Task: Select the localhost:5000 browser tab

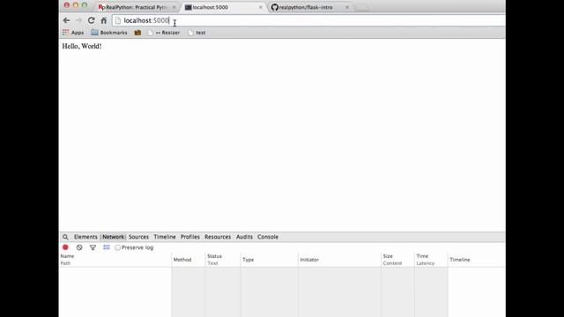Action: point(223,7)
